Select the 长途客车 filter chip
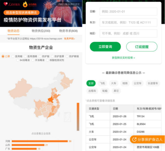Screen dimensions: 165x151 click(x=153, y=83)
